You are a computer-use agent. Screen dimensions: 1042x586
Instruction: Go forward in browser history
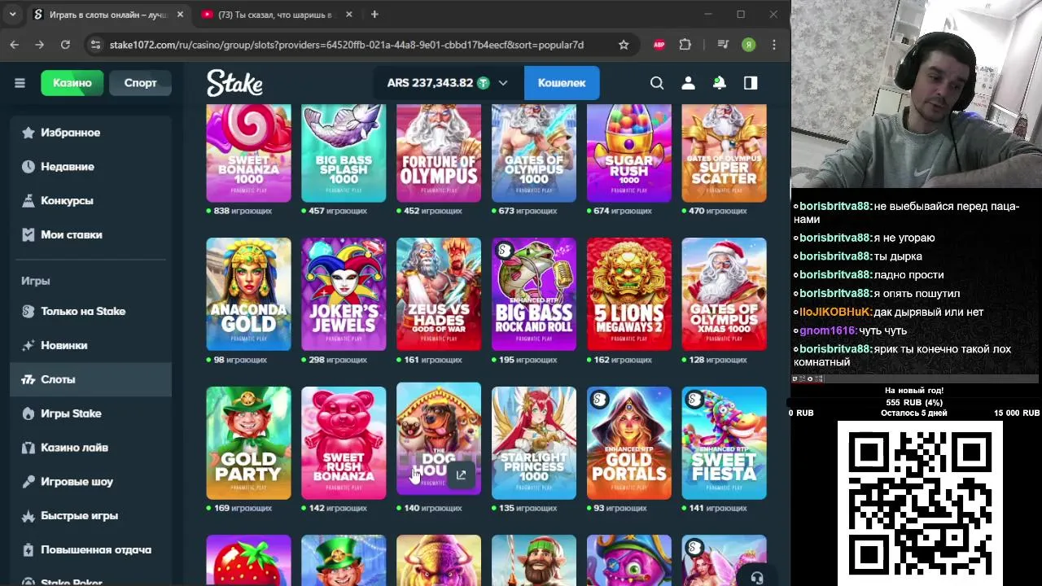tap(39, 45)
